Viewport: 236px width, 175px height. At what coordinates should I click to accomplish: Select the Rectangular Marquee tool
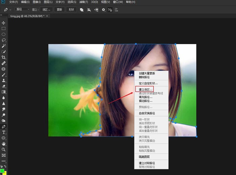click(4, 29)
